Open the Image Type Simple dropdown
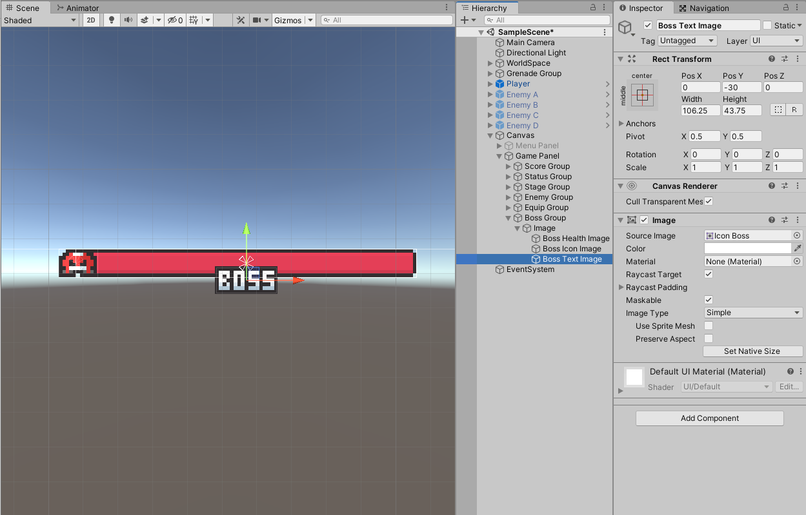Image resolution: width=806 pixels, height=515 pixels. tap(753, 313)
